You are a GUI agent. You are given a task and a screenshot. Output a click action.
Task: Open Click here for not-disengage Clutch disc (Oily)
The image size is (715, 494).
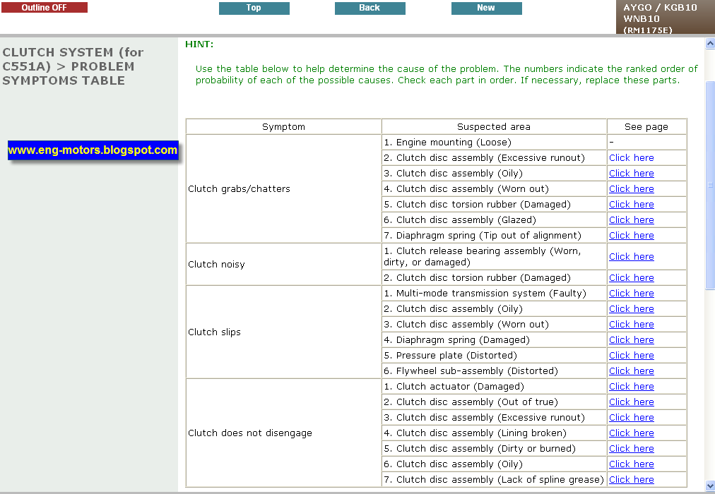tap(631, 463)
